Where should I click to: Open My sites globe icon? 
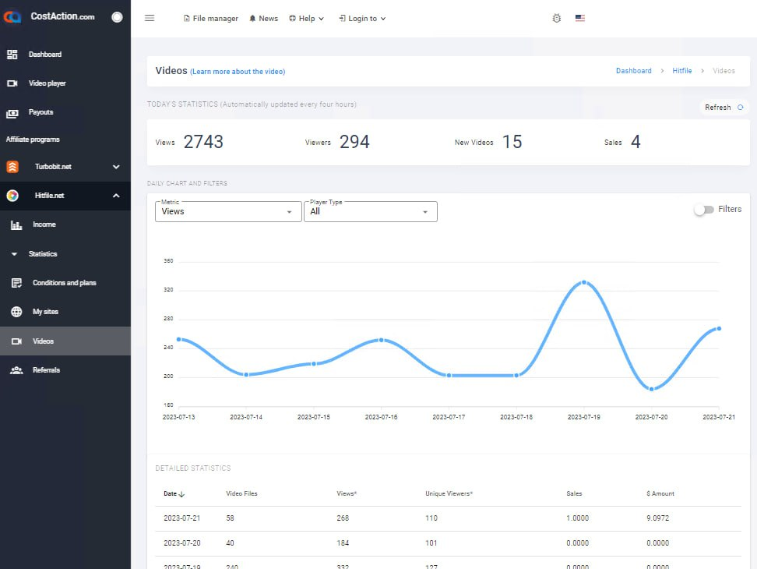(16, 312)
